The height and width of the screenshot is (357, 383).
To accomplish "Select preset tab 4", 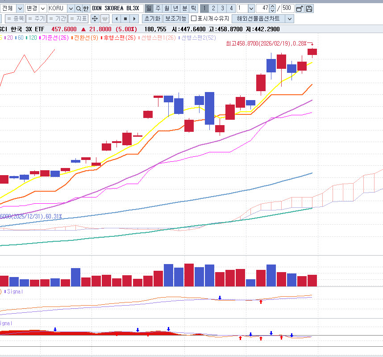I will click(231, 8).
